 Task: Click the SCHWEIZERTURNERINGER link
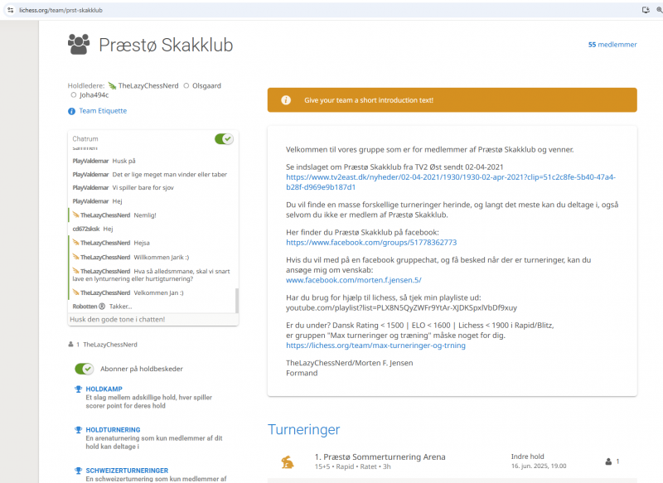click(x=127, y=471)
